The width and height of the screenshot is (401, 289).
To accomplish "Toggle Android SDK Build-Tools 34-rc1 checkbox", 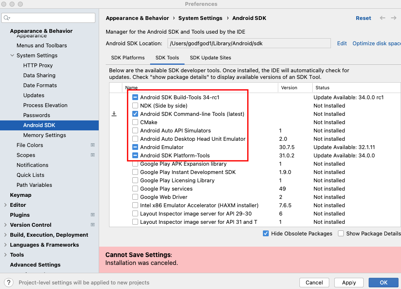I will click(135, 97).
